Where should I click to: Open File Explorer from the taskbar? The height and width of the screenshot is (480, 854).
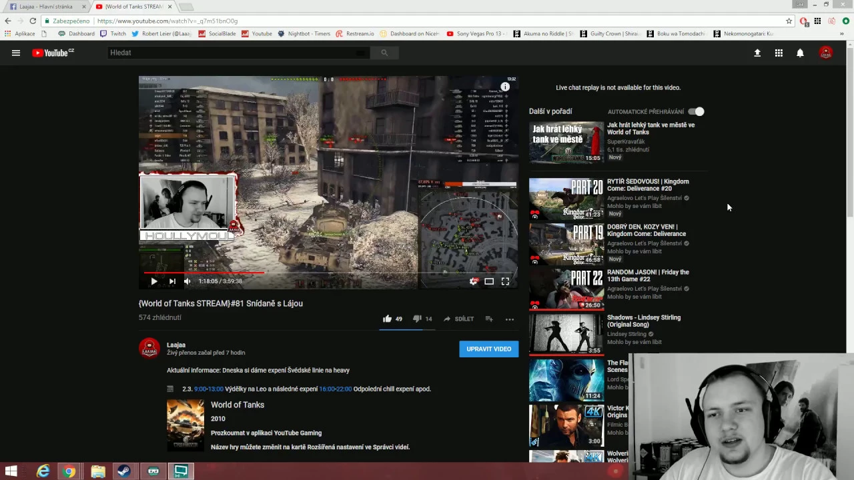click(98, 471)
